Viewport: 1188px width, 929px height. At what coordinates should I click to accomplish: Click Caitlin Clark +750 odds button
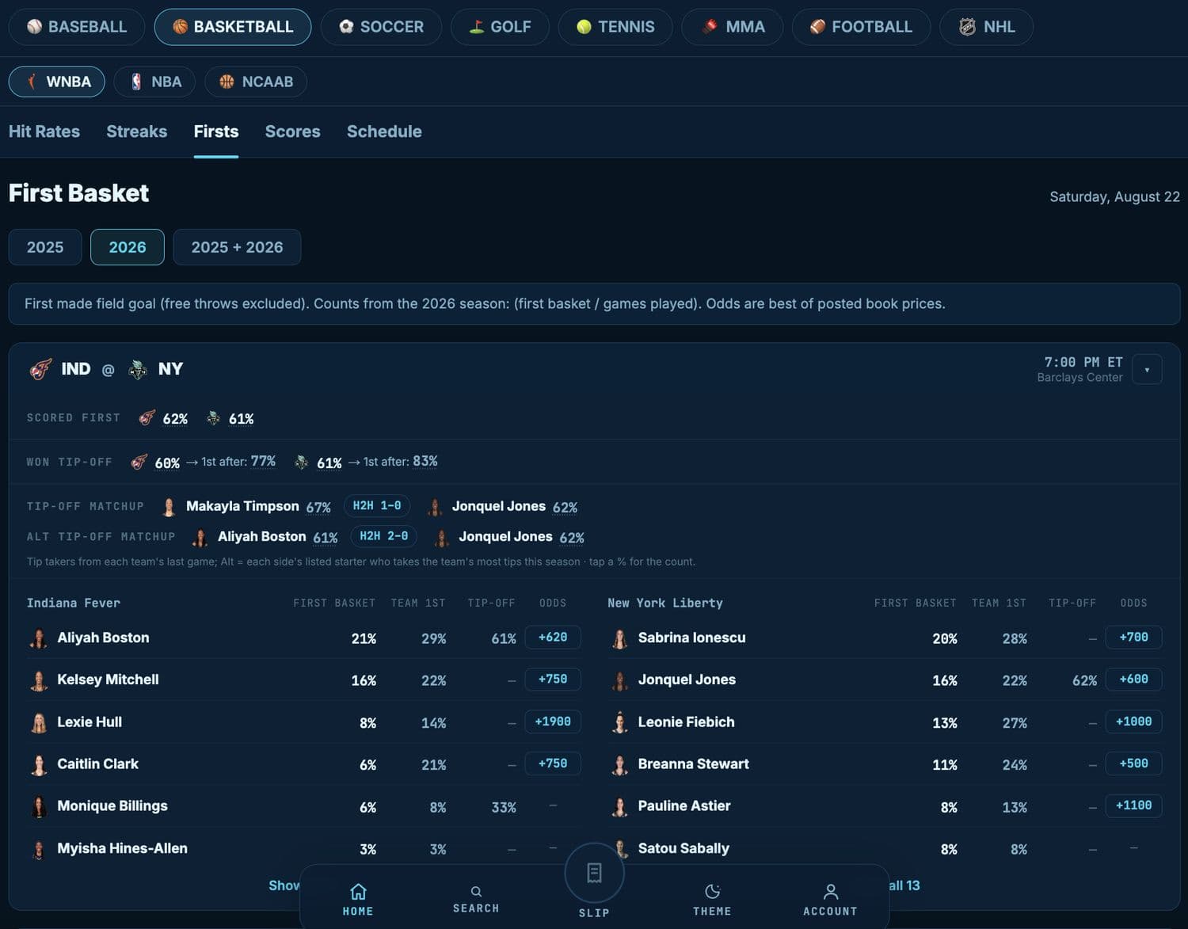coord(553,763)
